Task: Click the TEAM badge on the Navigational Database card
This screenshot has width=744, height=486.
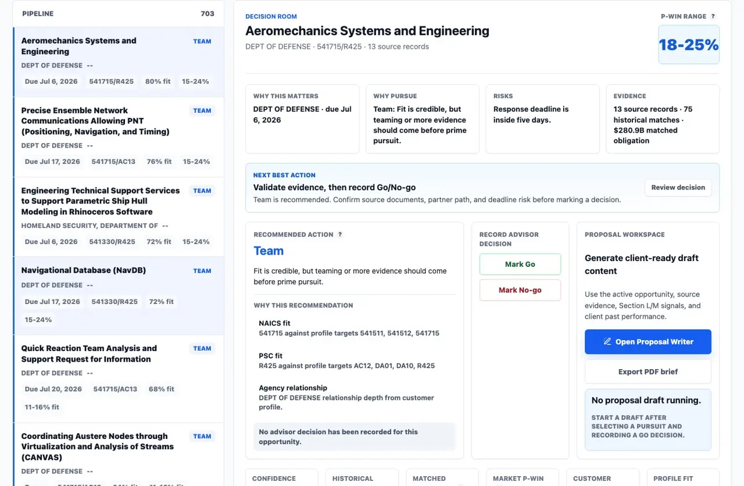Action: [x=202, y=271]
